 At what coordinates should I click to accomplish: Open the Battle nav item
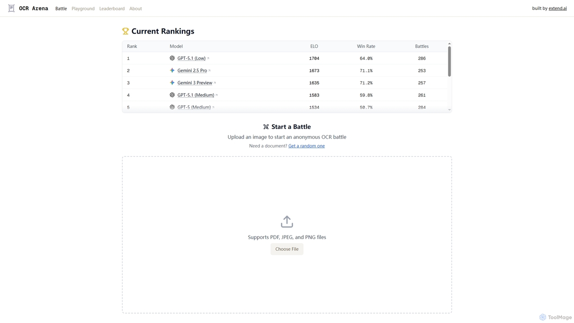pos(61,9)
